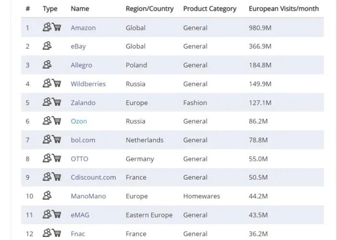
Task: Click the cart icon in bol.com row
Action: 57,139
